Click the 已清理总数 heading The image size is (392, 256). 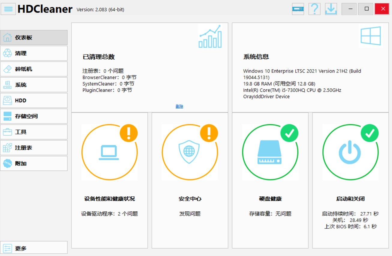coord(99,57)
